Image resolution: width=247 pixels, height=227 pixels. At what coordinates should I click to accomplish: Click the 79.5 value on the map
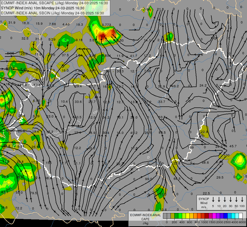click(34, 193)
